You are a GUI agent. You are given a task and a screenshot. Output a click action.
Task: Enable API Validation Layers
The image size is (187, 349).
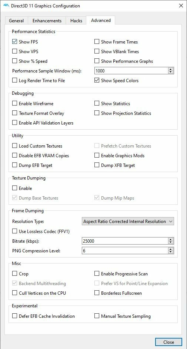pos(15,123)
